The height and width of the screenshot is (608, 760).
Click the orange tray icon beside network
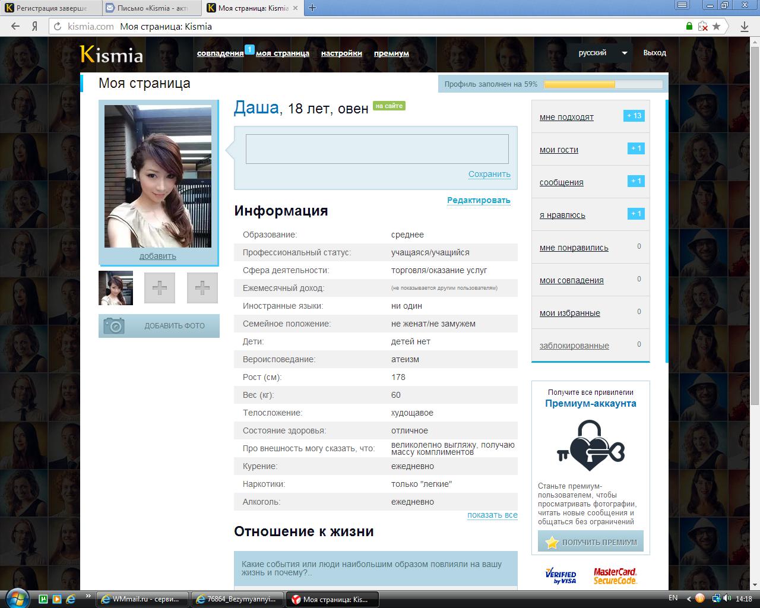(x=701, y=598)
